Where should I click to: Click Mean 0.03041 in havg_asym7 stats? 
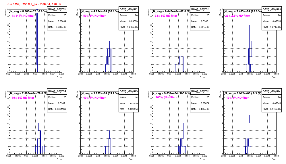[272, 103]
